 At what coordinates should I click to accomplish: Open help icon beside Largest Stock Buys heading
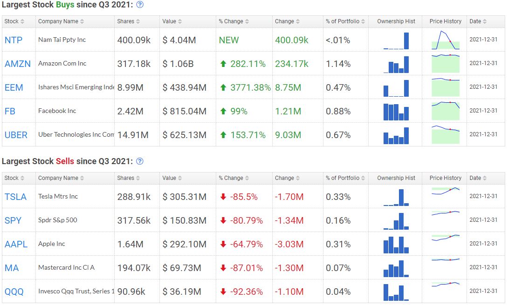140,5
